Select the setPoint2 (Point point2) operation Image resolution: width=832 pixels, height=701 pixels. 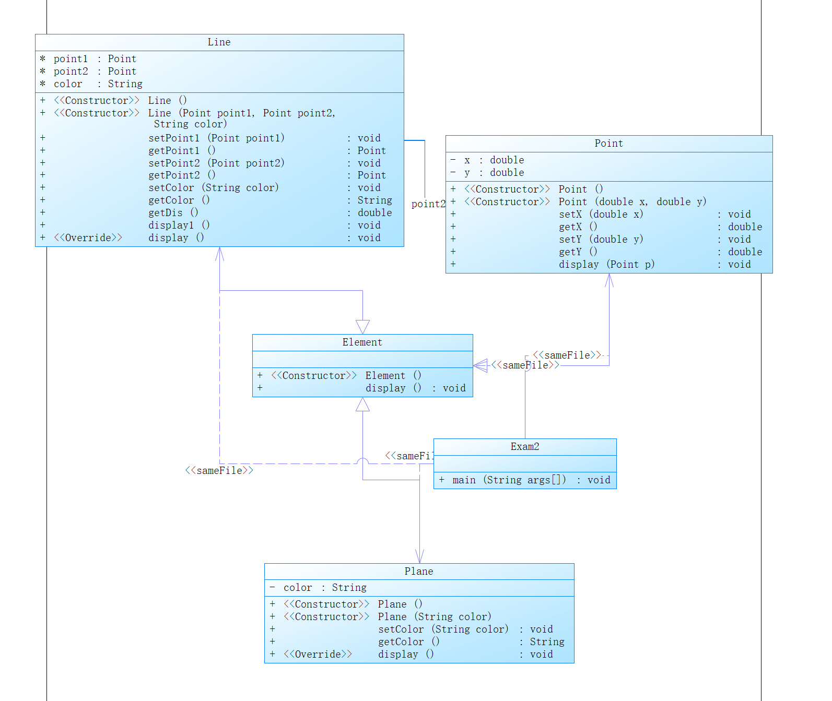coord(217,163)
